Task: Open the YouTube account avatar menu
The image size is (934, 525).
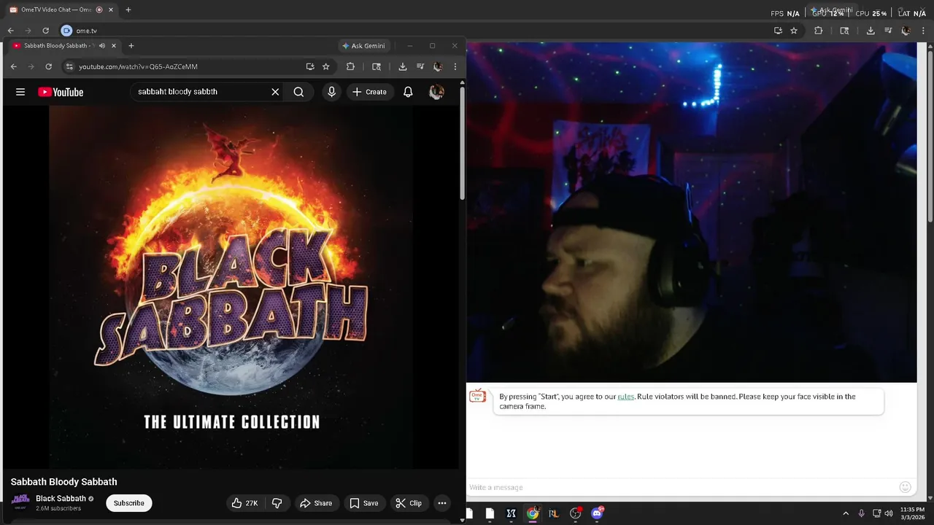Action: (436, 92)
